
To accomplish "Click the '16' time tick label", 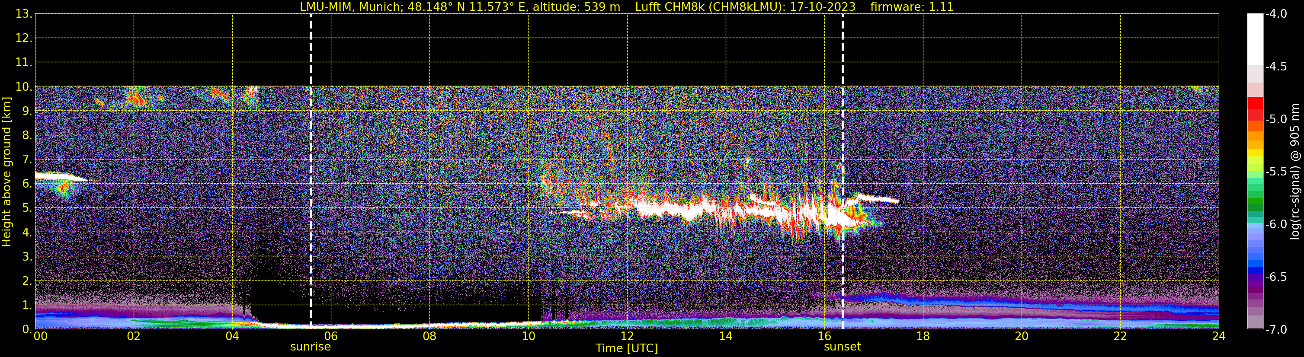I will (x=825, y=336).
